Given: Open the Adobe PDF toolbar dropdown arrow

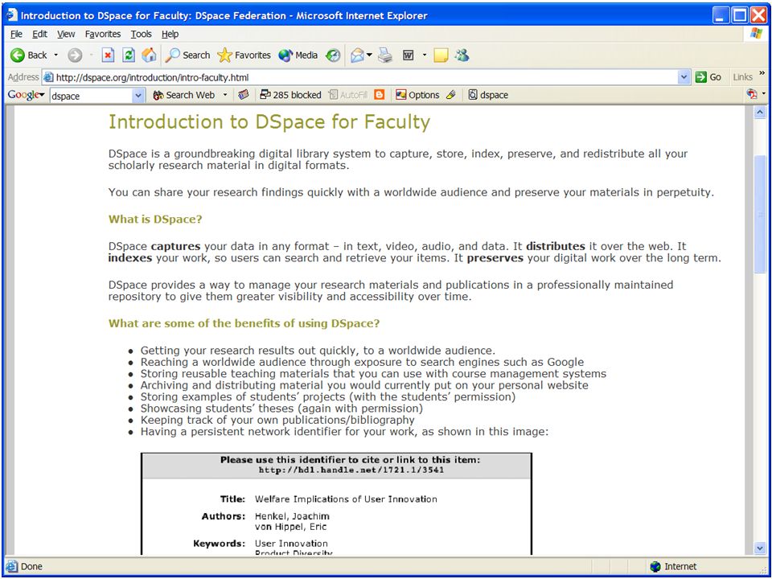Looking at the screenshot, I should pyautogui.click(x=764, y=94).
